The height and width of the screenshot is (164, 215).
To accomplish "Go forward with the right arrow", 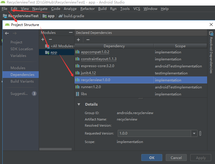I will [15, 33].
